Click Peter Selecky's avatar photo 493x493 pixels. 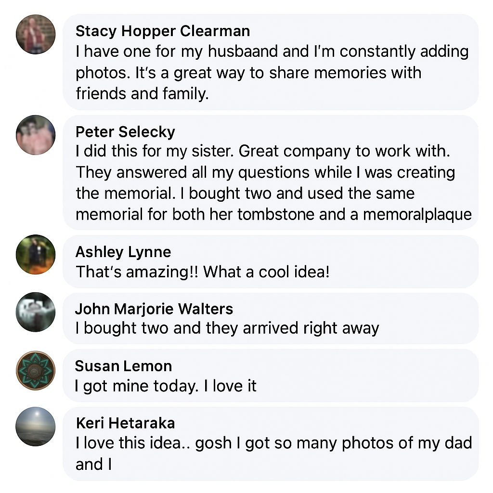point(36,135)
